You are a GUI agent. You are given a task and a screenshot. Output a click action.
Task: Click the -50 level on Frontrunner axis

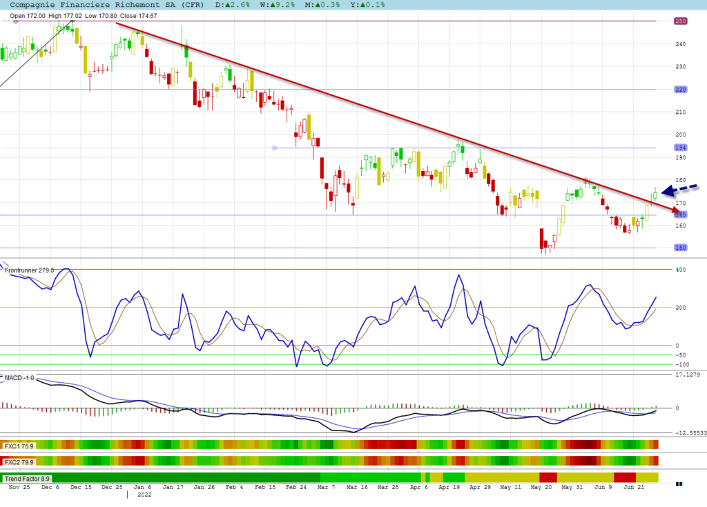pyautogui.click(x=680, y=355)
